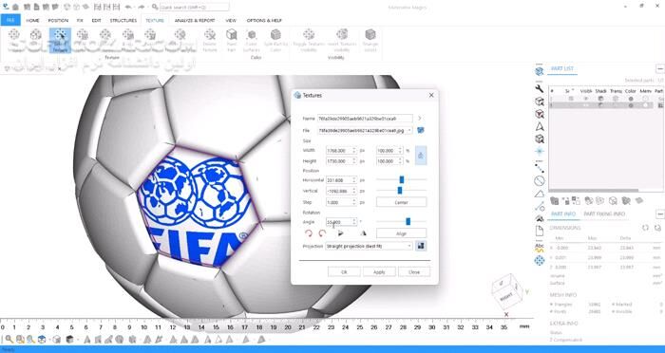Screen dimensions: 665x353
Task: Click the Align button
Action: (x=401, y=233)
